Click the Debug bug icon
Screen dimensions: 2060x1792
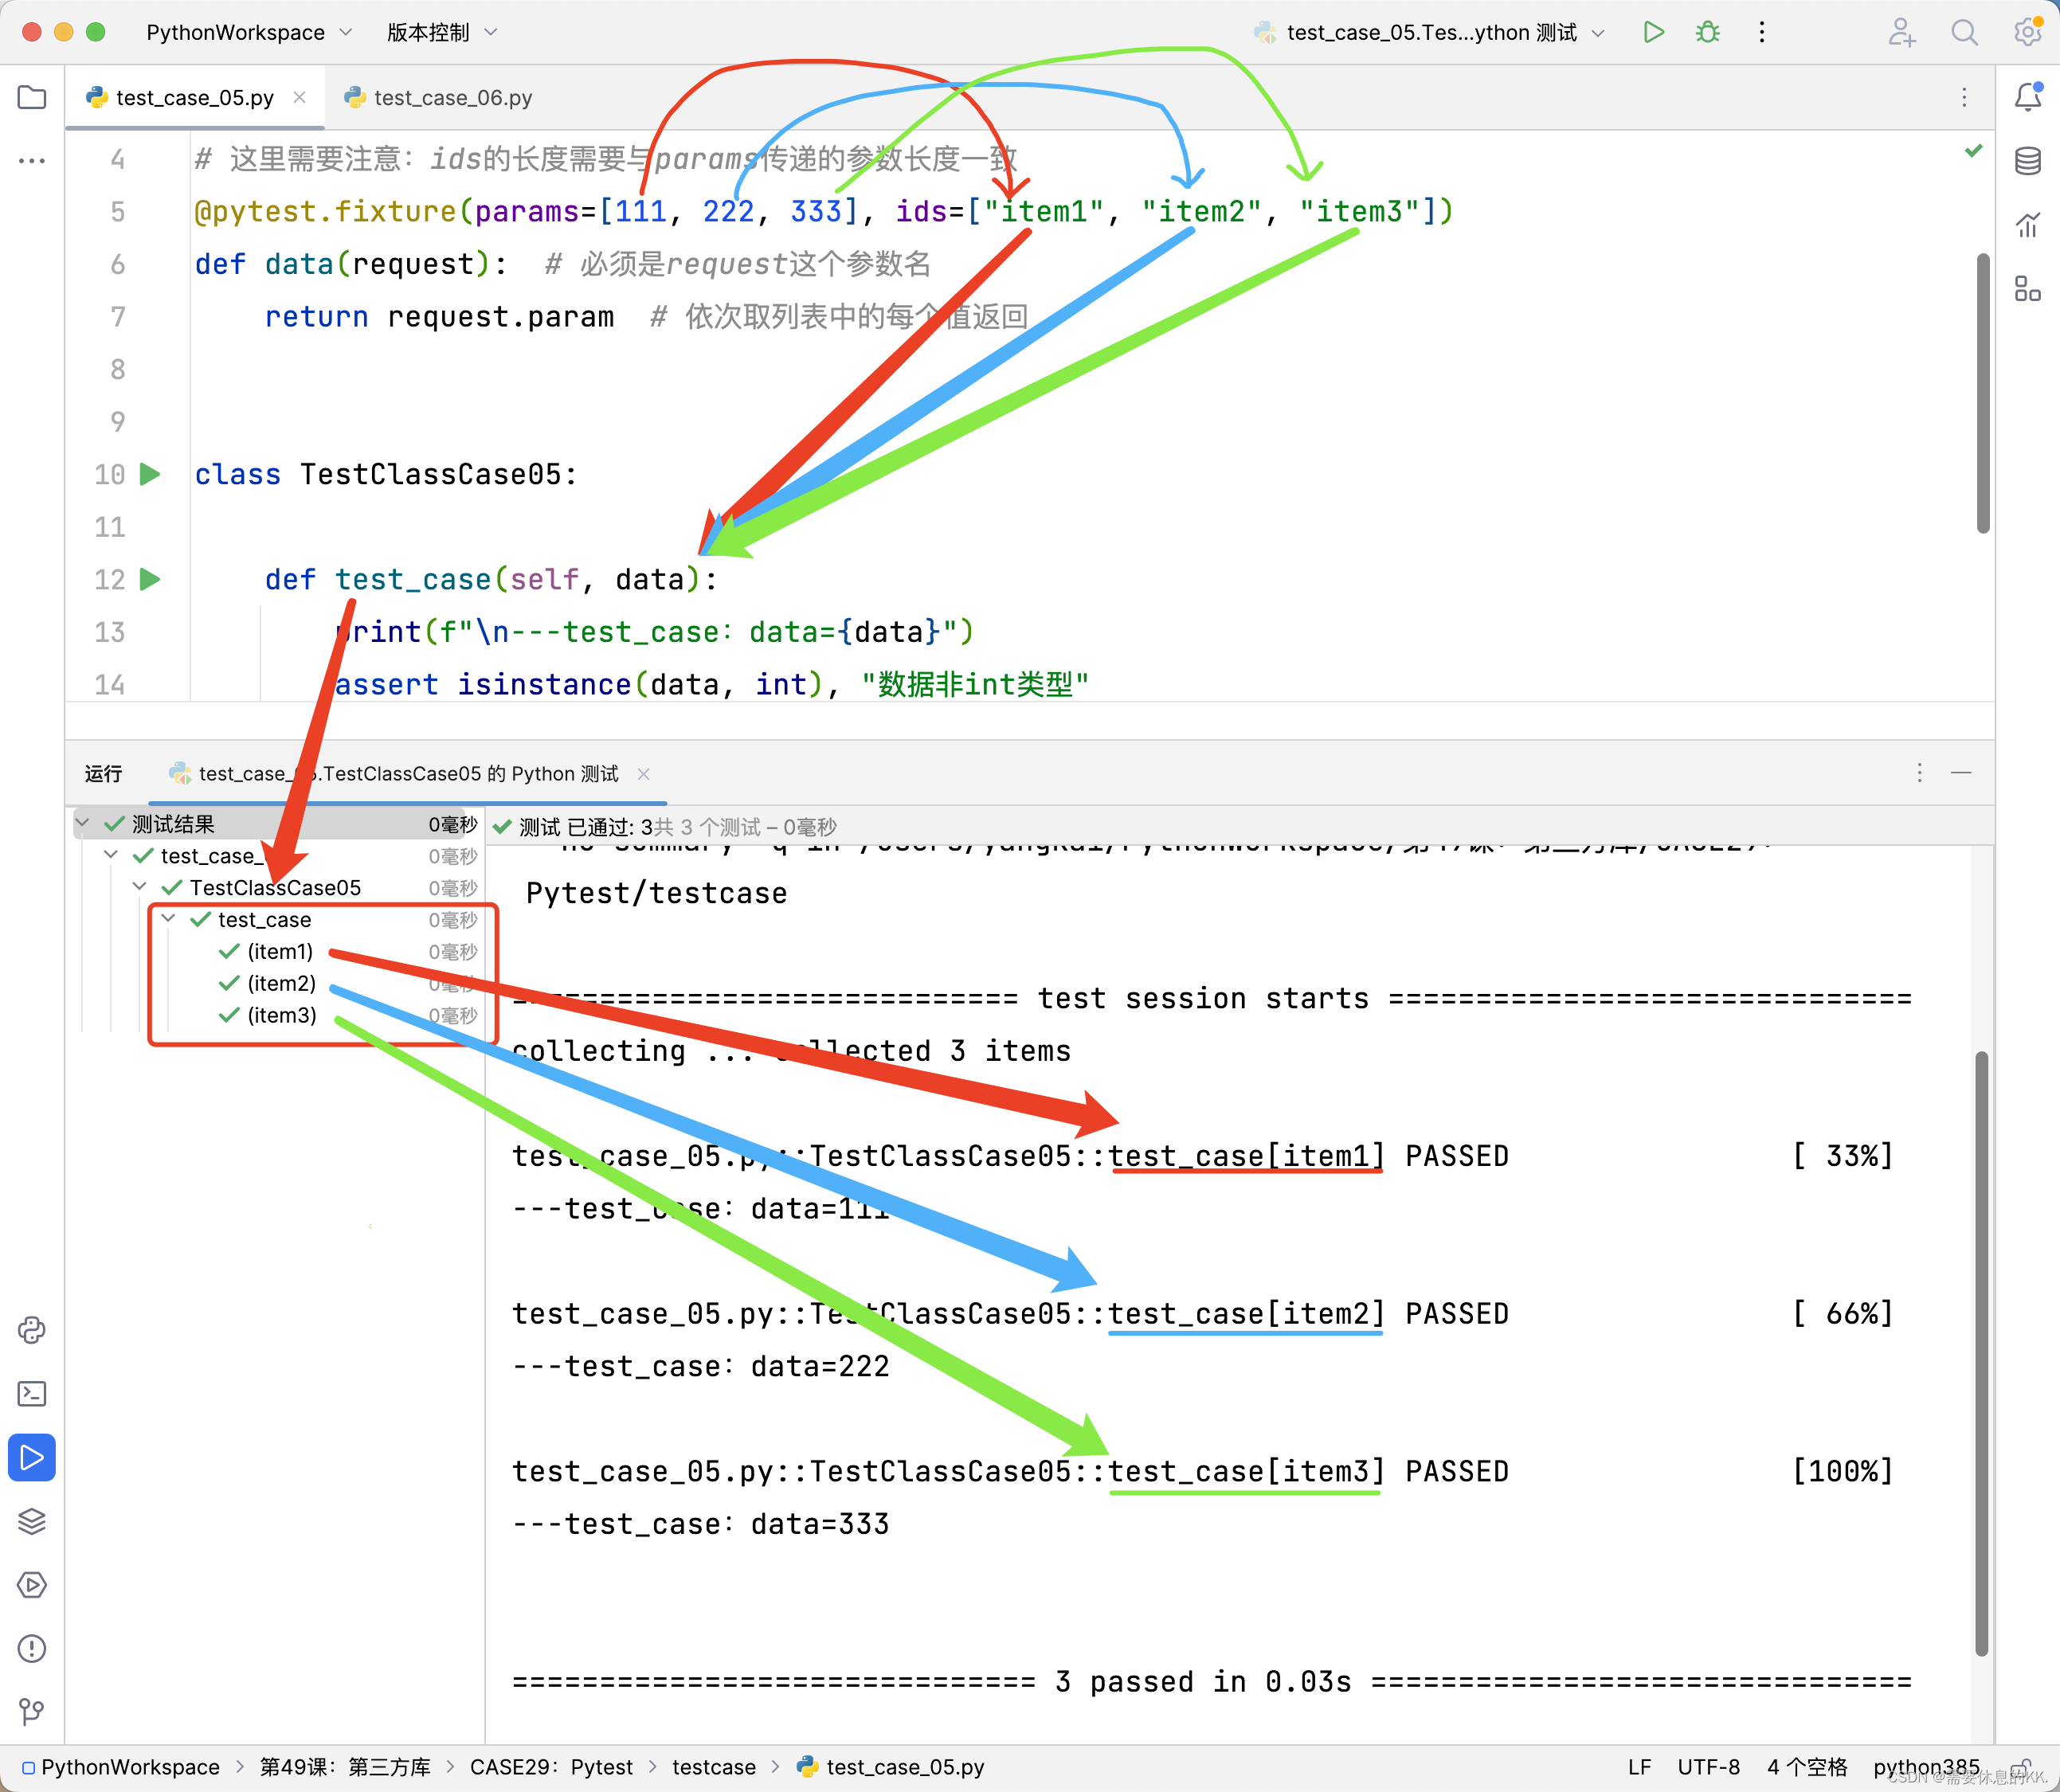click(x=1707, y=32)
